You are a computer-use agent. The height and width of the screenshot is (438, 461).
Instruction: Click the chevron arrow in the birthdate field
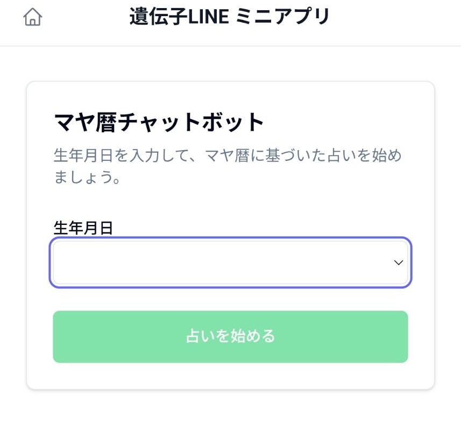[x=398, y=263]
